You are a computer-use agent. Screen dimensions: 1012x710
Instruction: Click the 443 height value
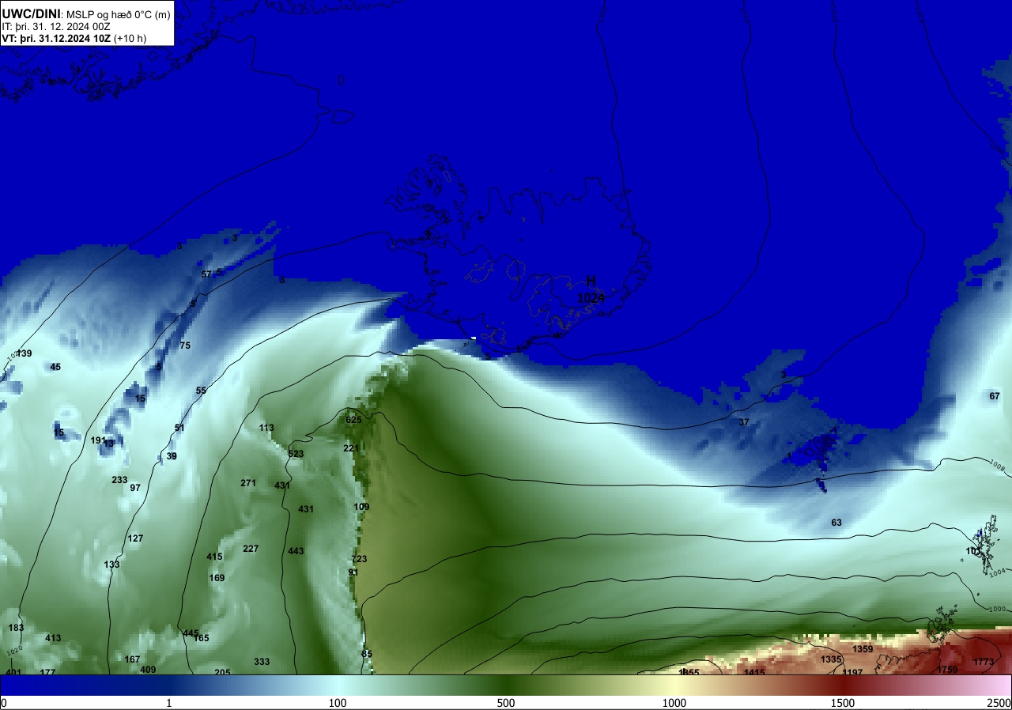(296, 551)
